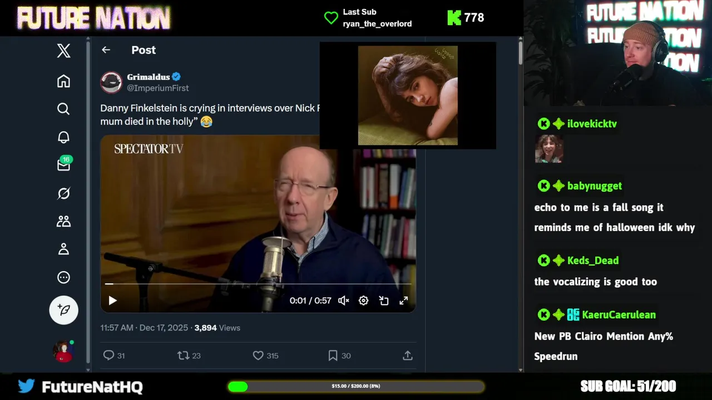Open the @ImperiumFirst handle link
Screen dimensions: 712x400
(x=158, y=88)
